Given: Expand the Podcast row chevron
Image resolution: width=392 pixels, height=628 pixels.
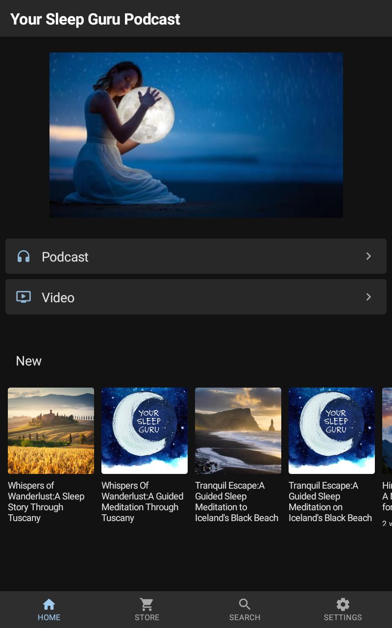Looking at the screenshot, I should 368,257.
